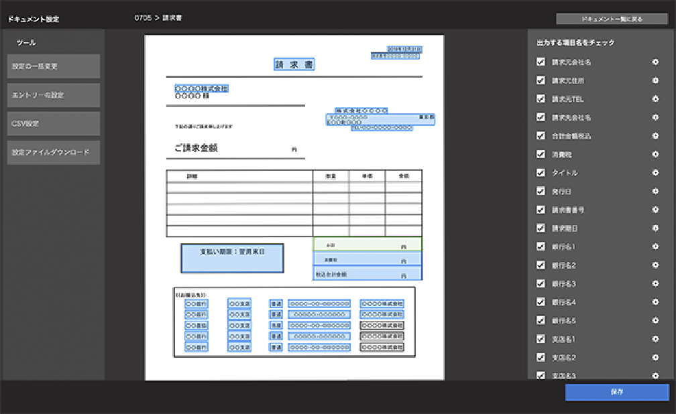
Task: Open settings gear for 合計金額税込
Action: 655,136
